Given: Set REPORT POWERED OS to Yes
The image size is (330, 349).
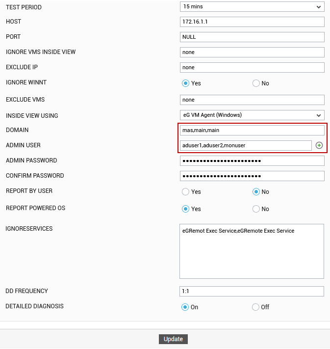Looking at the screenshot, I should (185, 209).
